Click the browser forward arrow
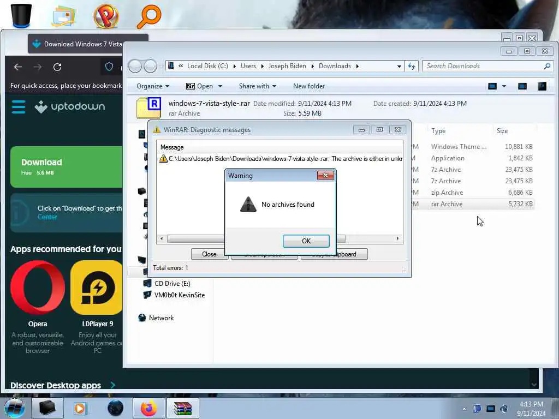The image size is (559, 419). (x=38, y=67)
